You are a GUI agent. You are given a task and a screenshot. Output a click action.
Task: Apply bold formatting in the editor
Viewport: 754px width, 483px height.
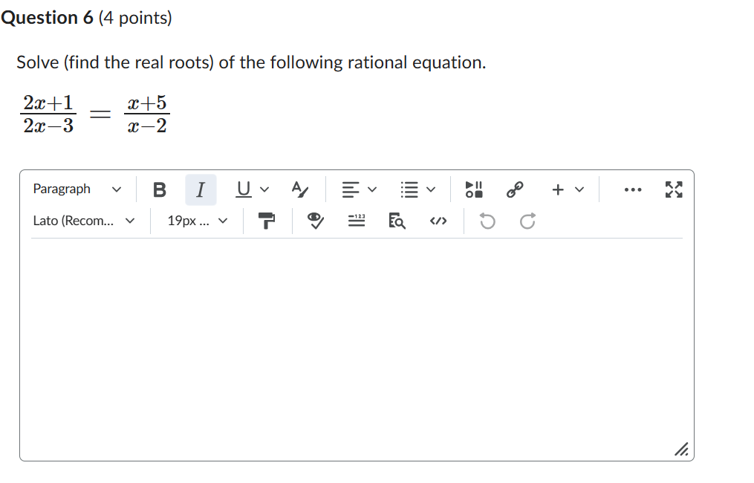pos(159,189)
